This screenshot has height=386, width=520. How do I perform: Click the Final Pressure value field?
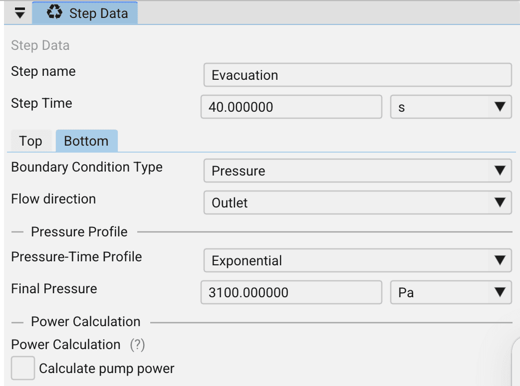click(291, 292)
